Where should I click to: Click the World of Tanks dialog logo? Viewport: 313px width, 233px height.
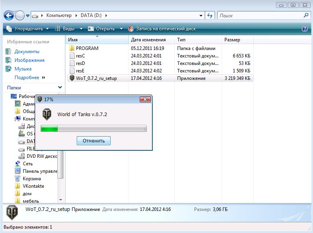tap(47, 114)
